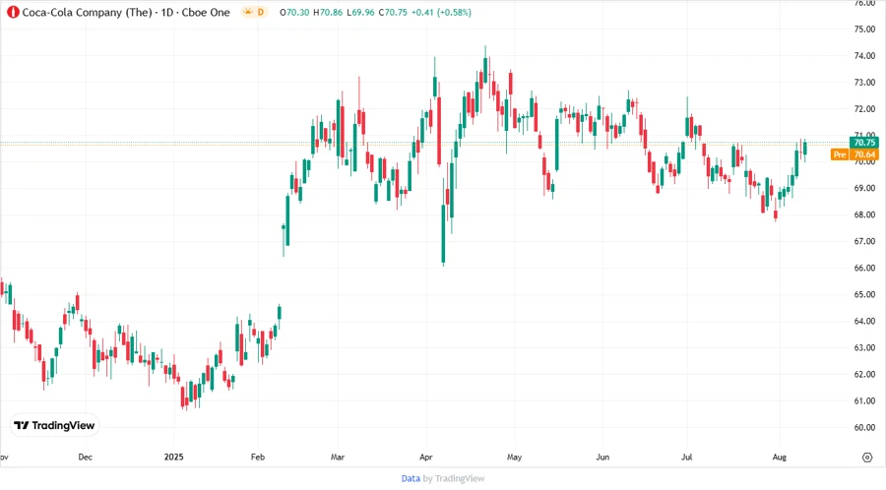
Task: Select the orange Pre 70.64 price label
Action: click(854, 154)
